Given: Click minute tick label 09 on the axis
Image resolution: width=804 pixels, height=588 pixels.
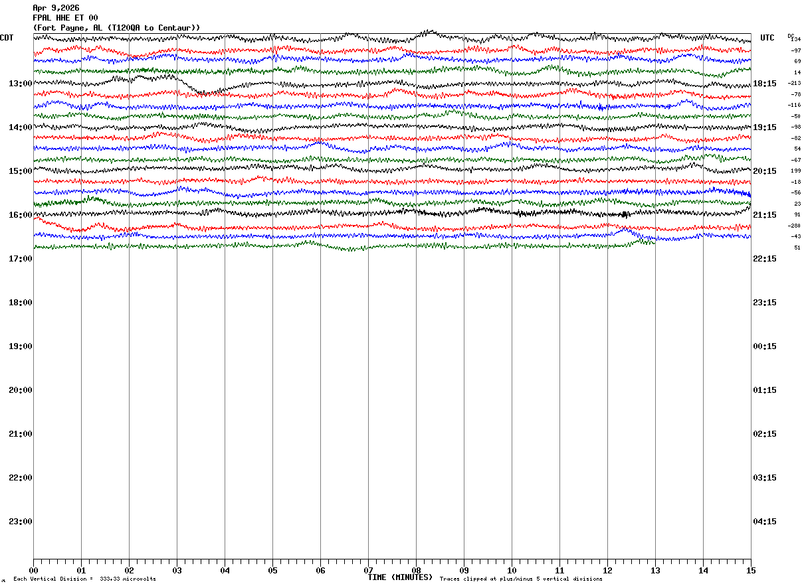Looking at the screenshot, I should pos(464,571).
